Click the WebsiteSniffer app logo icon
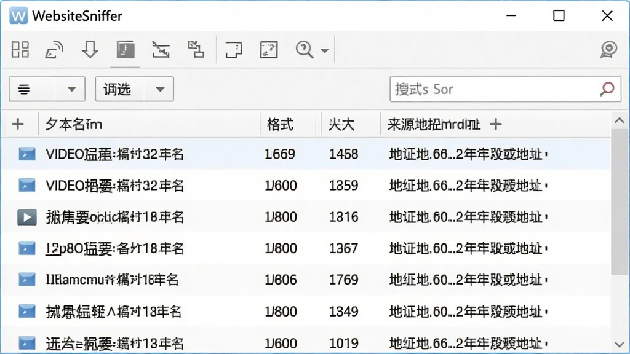This screenshot has width=630, height=354. click(x=18, y=15)
